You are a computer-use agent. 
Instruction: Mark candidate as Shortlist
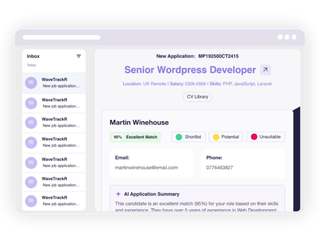(189, 137)
